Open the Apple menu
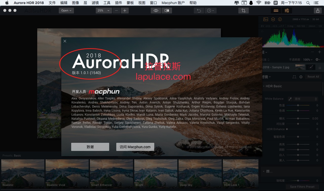This screenshot has height=191, width=324. [7, 3]
